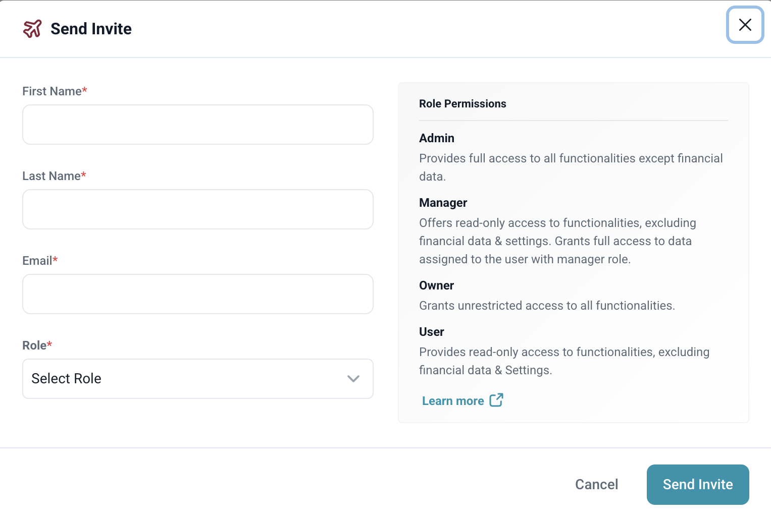771x524 pixels.
Task: Focus the First Name input field
Action: click(197, 125)
